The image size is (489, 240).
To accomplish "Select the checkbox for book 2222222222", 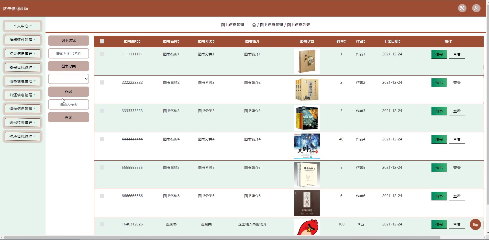I will 102,82.
